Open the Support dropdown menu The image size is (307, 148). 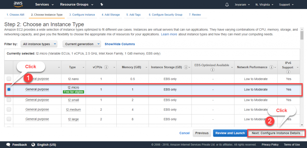(286, 4)
